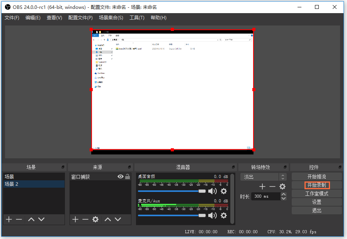Select 场景 2 in the scenes list
347x239 pixels.
pos(34,184)
